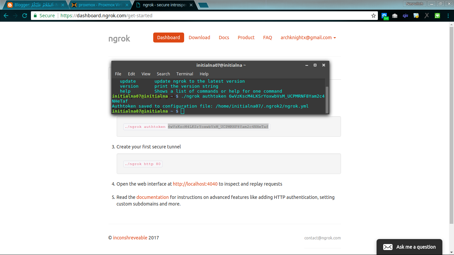Screen dimensions: 454x255
Task: Open the Search menu in the terminal
Action: pos(163,74)
